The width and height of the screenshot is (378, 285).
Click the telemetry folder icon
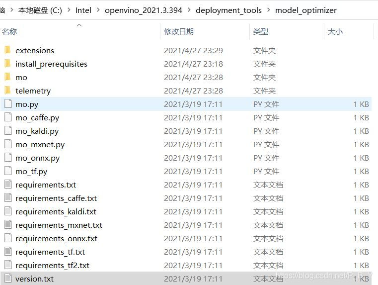coord(7,91)
